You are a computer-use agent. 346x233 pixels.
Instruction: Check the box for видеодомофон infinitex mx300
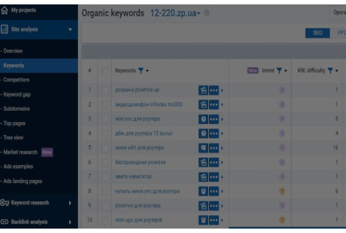105,105
